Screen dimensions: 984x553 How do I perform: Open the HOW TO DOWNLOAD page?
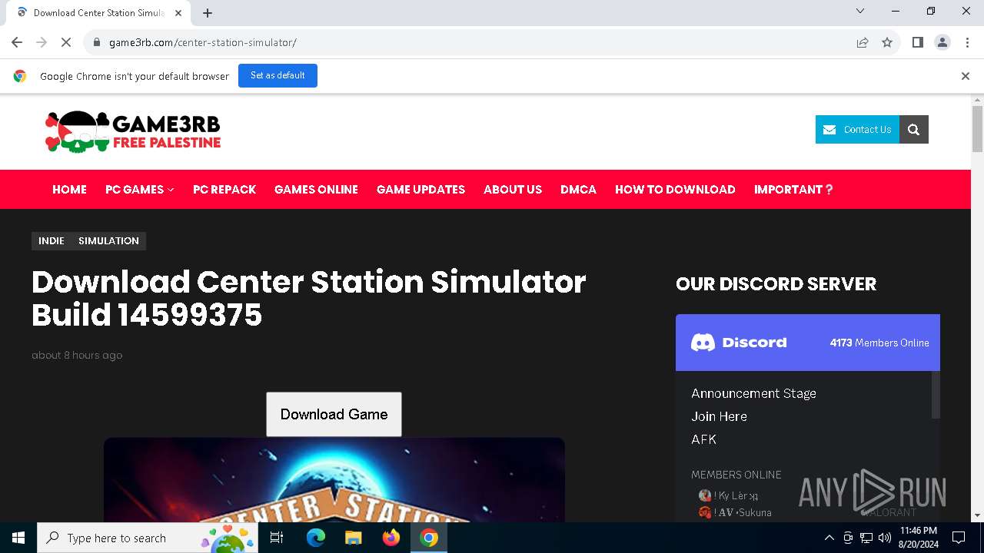pyautogui.click(x=675, y=189)
